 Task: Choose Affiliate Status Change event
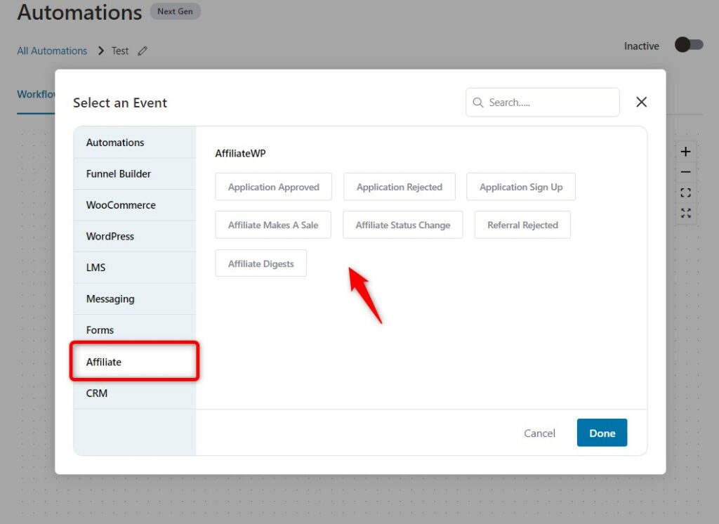click(x=402, y=225)
